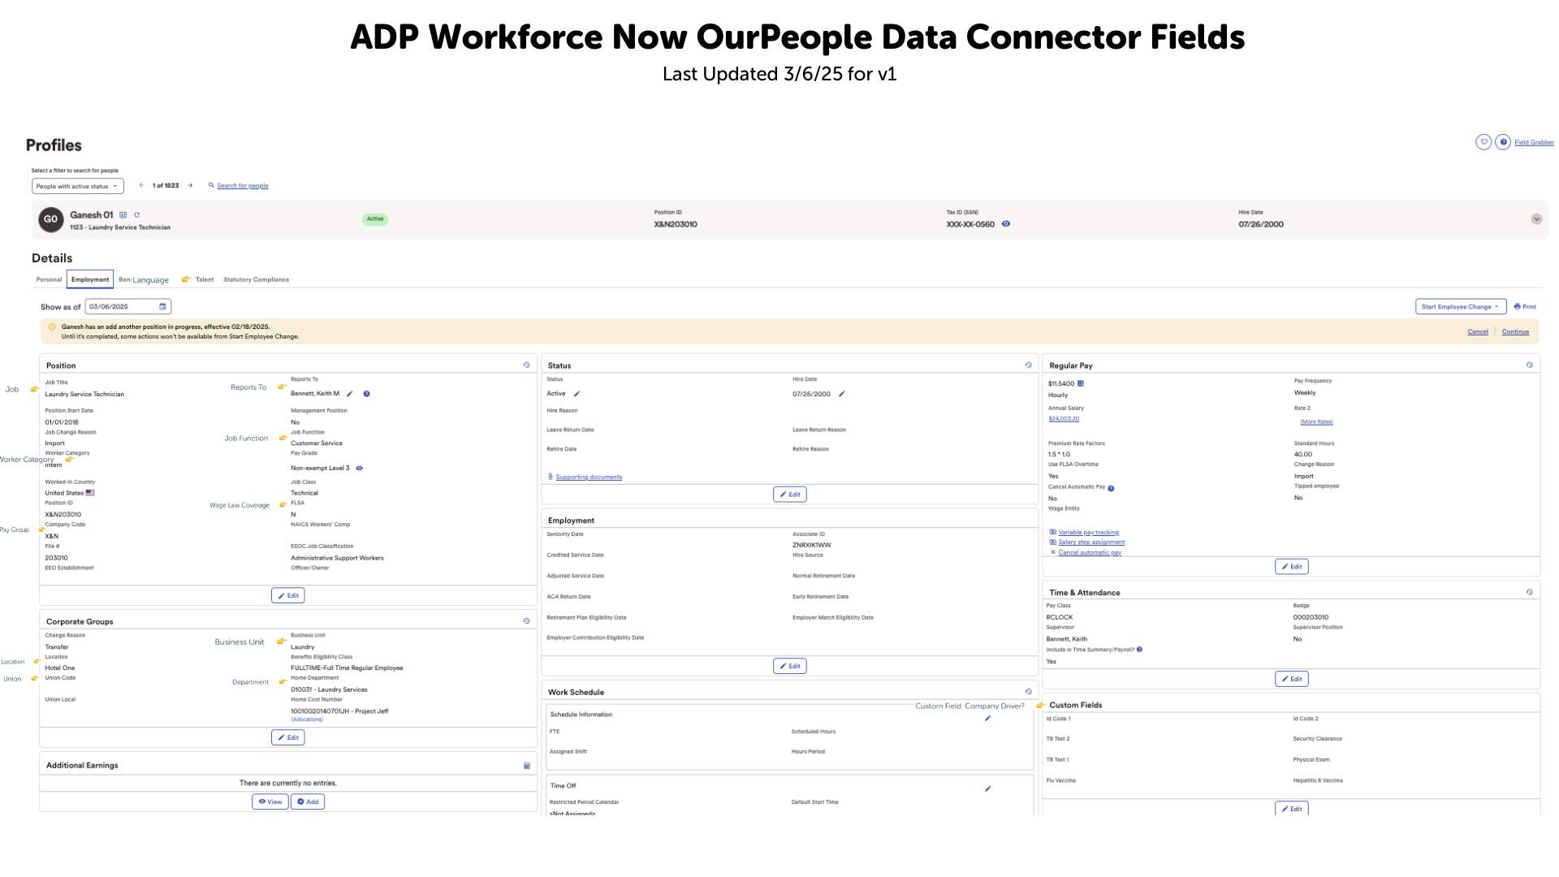Click the pay rate table icon beside $11.5400
The image size is (1559, 877).
[x=1081, y=383]
